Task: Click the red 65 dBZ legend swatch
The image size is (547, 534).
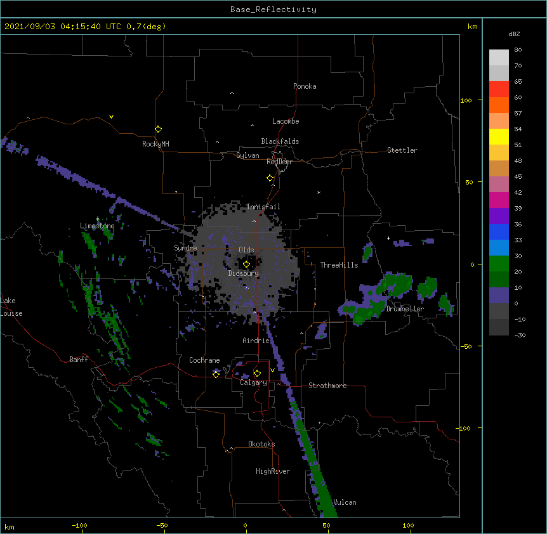Action: [x=499, y=89]
